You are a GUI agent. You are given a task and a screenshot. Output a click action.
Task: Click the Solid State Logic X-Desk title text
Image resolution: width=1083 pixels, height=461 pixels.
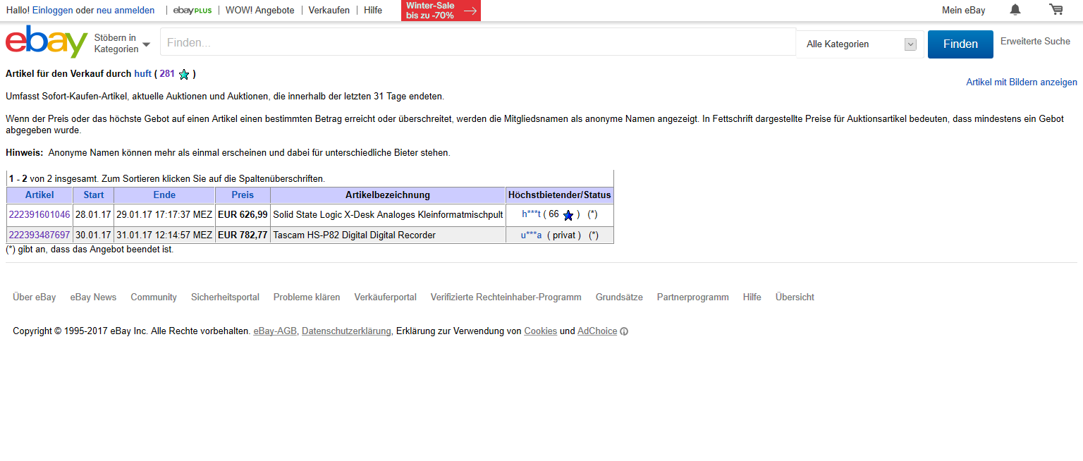click(388, 215)
